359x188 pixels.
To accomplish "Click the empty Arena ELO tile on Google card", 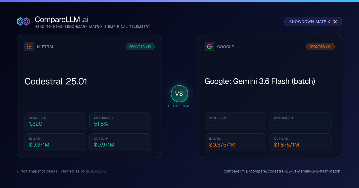I will [235, 121].
